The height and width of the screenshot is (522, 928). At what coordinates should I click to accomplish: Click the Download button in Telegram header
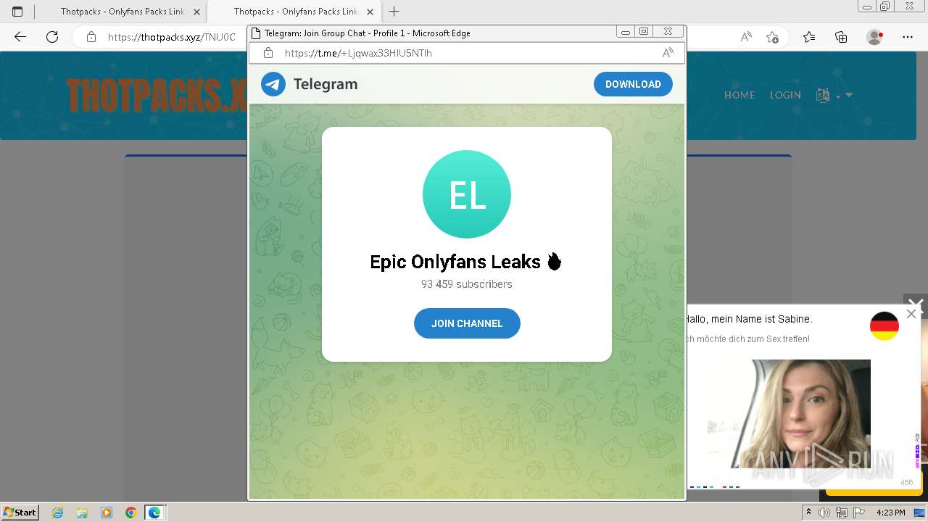633,84
